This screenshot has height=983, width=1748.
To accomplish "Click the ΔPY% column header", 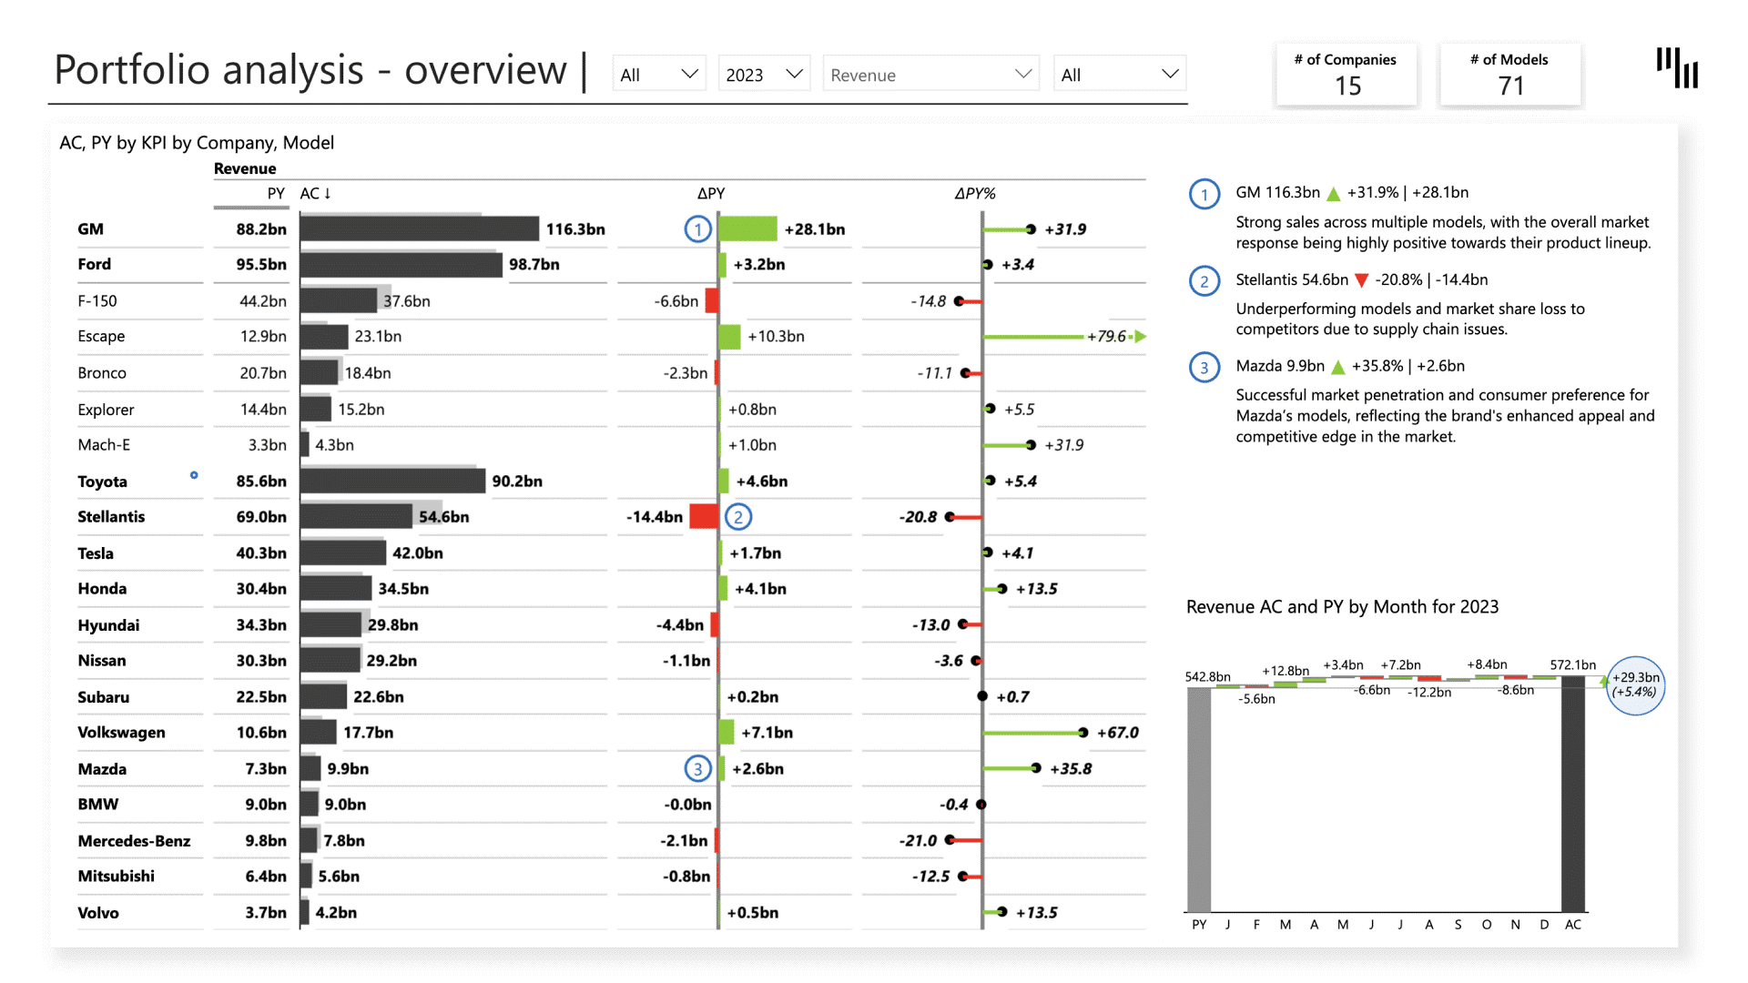I will [974, 194].
